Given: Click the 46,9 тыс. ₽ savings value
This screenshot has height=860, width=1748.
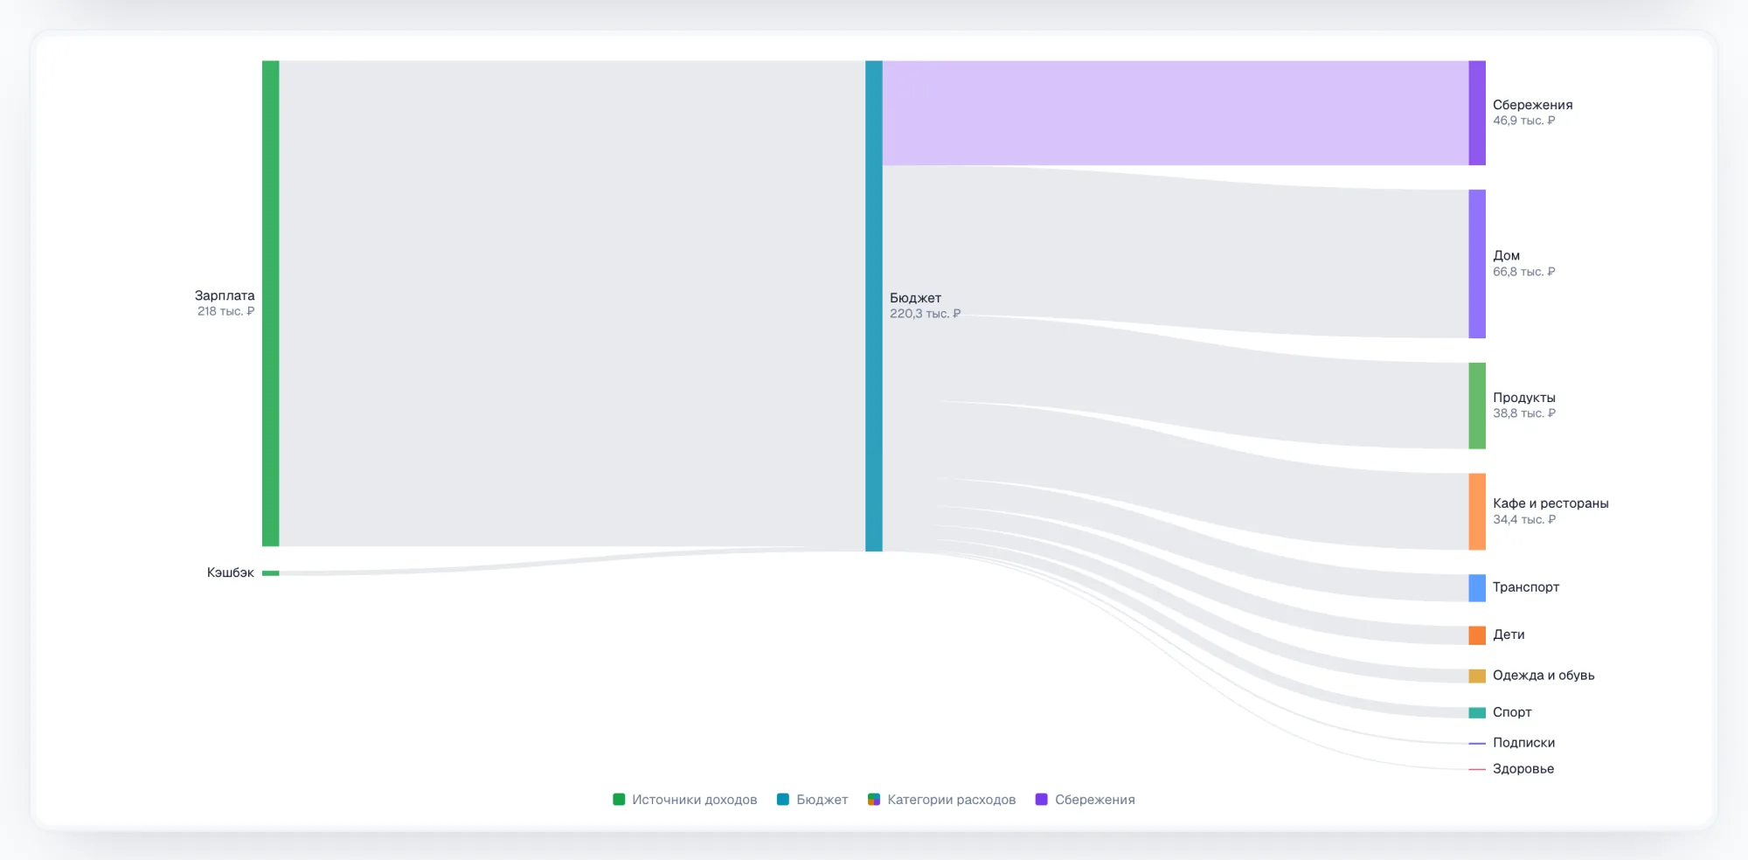Looking at the screenshot, I should coord(1524,121).
